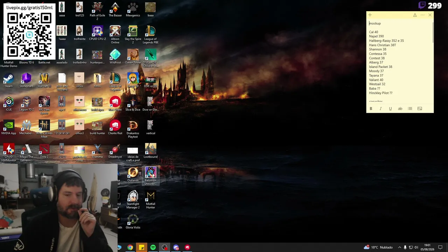Screen dimensions: 448x252
Task: Open Oaken Tower shortcut
Action: 133,57
